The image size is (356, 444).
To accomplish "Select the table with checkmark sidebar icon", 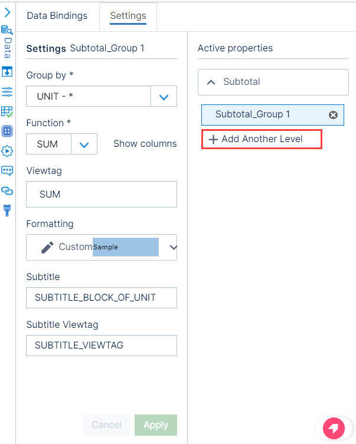I will click(x=7, y=112).
